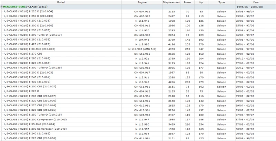
Task: Open magnifier icon for E 420 (210.072)
Action: pyautogui.click(x=5, y=44)
